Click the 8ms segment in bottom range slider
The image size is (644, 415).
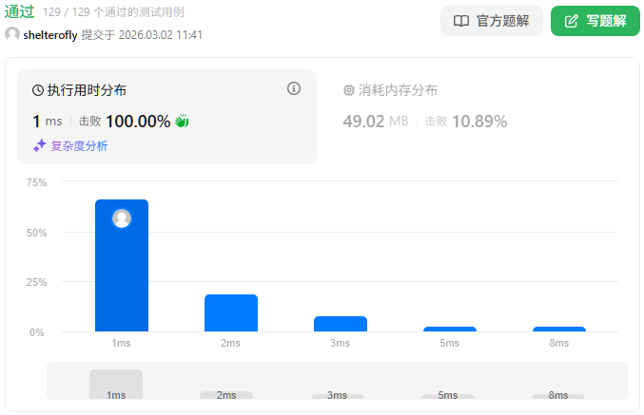(558, 395)
